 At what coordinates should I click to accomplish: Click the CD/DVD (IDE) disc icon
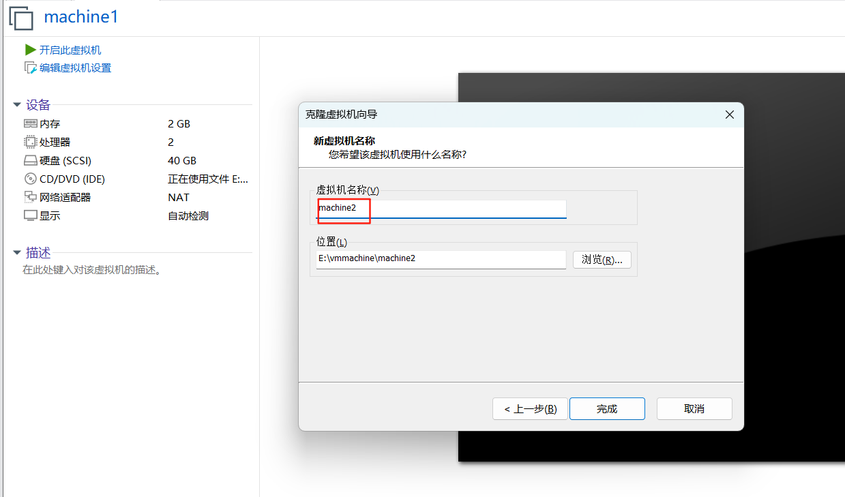coord(30,179)
